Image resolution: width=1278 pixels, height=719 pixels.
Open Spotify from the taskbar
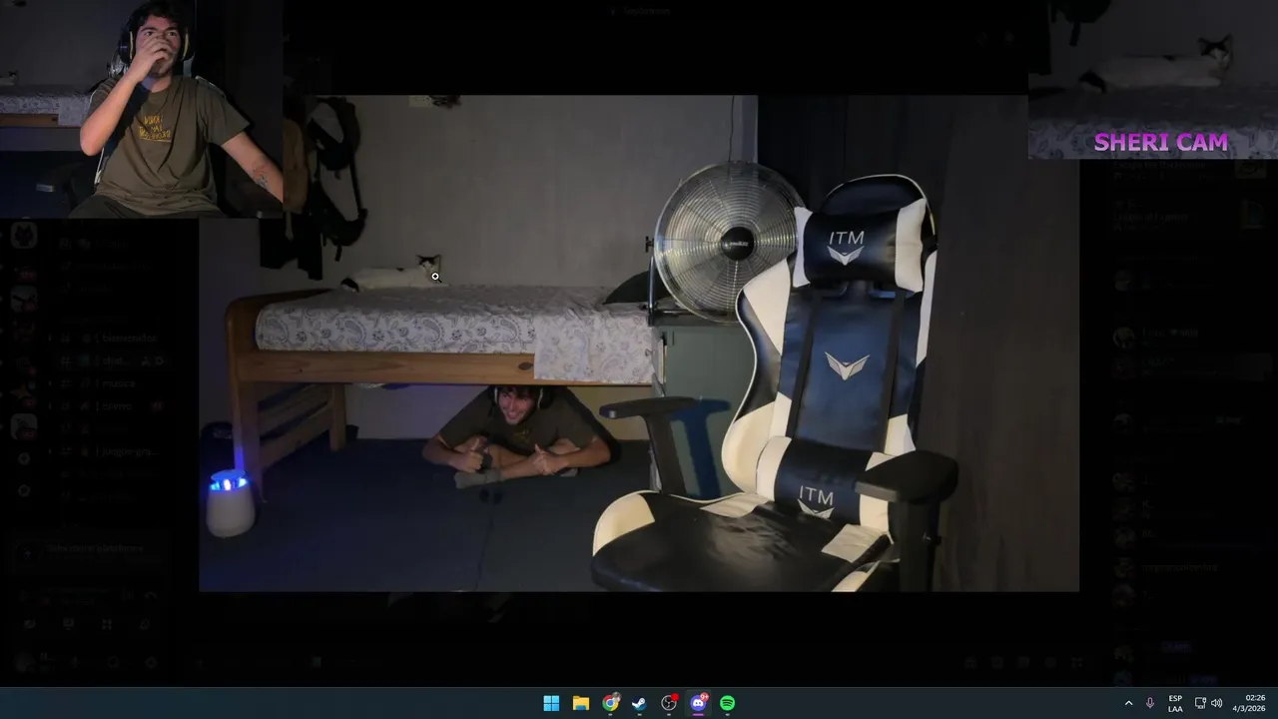(728, 703)
